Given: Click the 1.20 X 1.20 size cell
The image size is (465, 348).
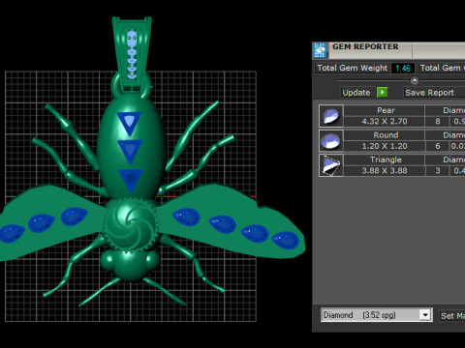Looking at the screenshot, I should point(385,146).
